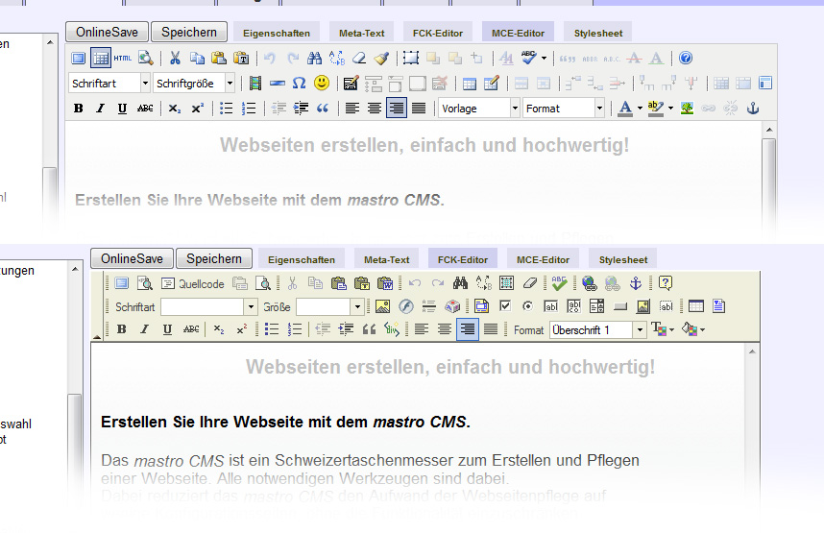Toggle align right in FCK toolbar
Image resolution: width=824 pixels, height=533 pixels.
click(467, 329)
